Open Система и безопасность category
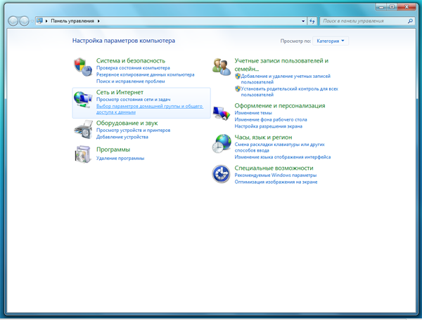Image resolution: width=422 pixels, height=320 pixels. (131, 60)
